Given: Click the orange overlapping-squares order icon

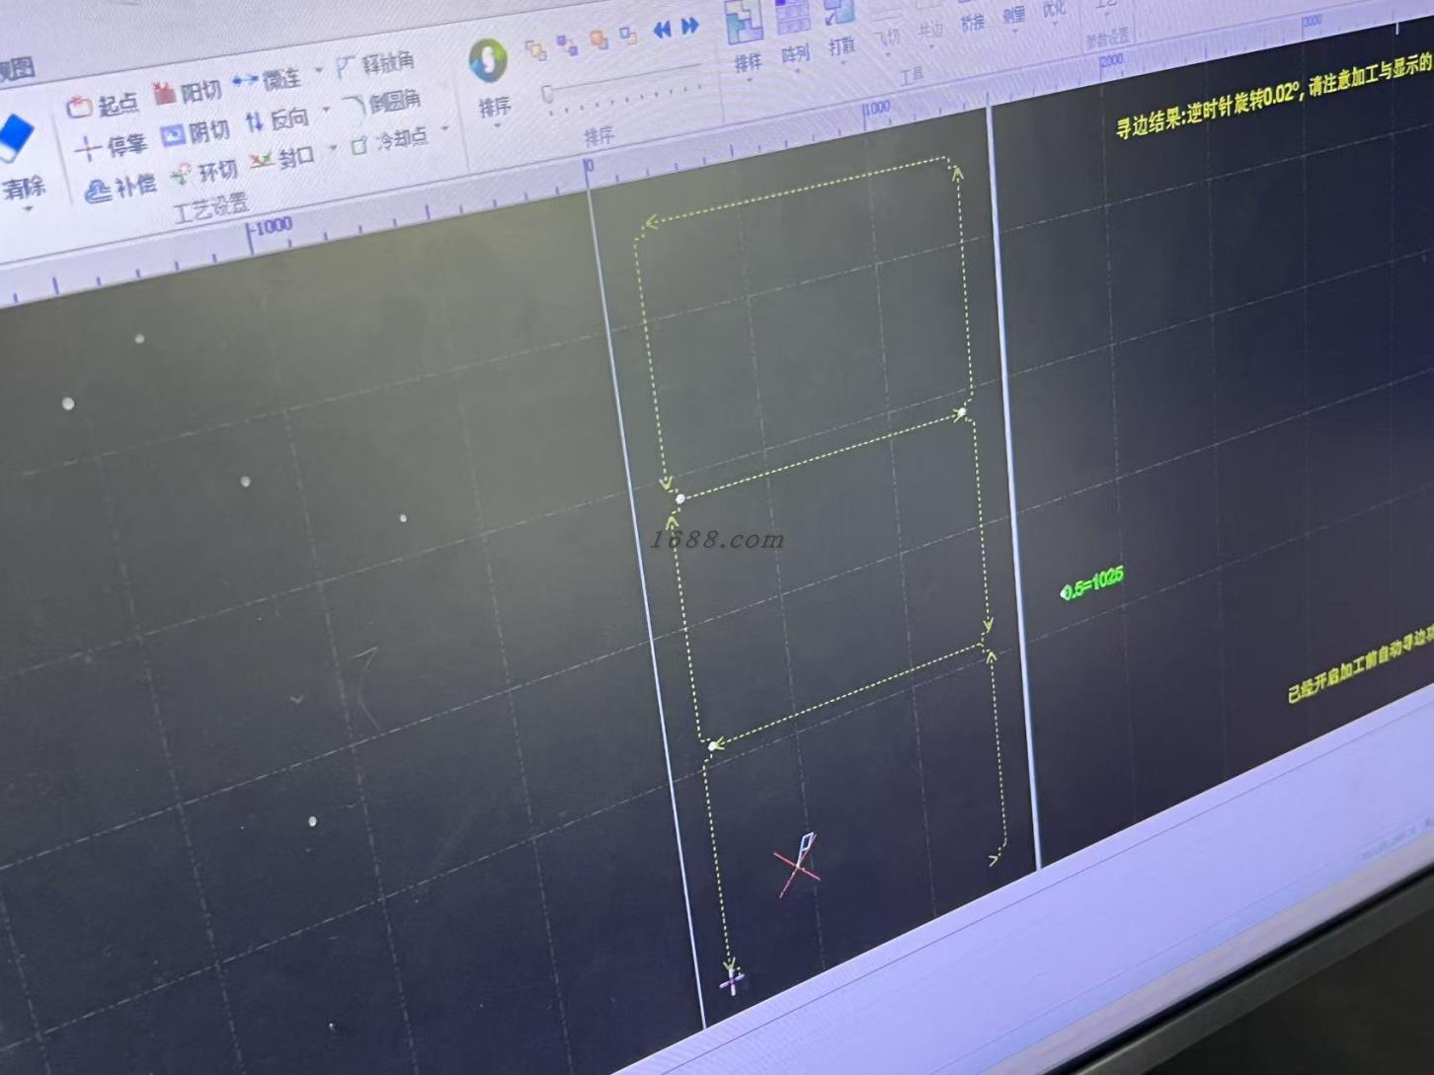Looking at the screenshot, I should pyautogui.click(x=598, y=38).
